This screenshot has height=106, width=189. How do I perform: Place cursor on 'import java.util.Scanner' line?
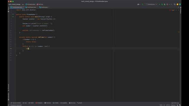[26, 10]
